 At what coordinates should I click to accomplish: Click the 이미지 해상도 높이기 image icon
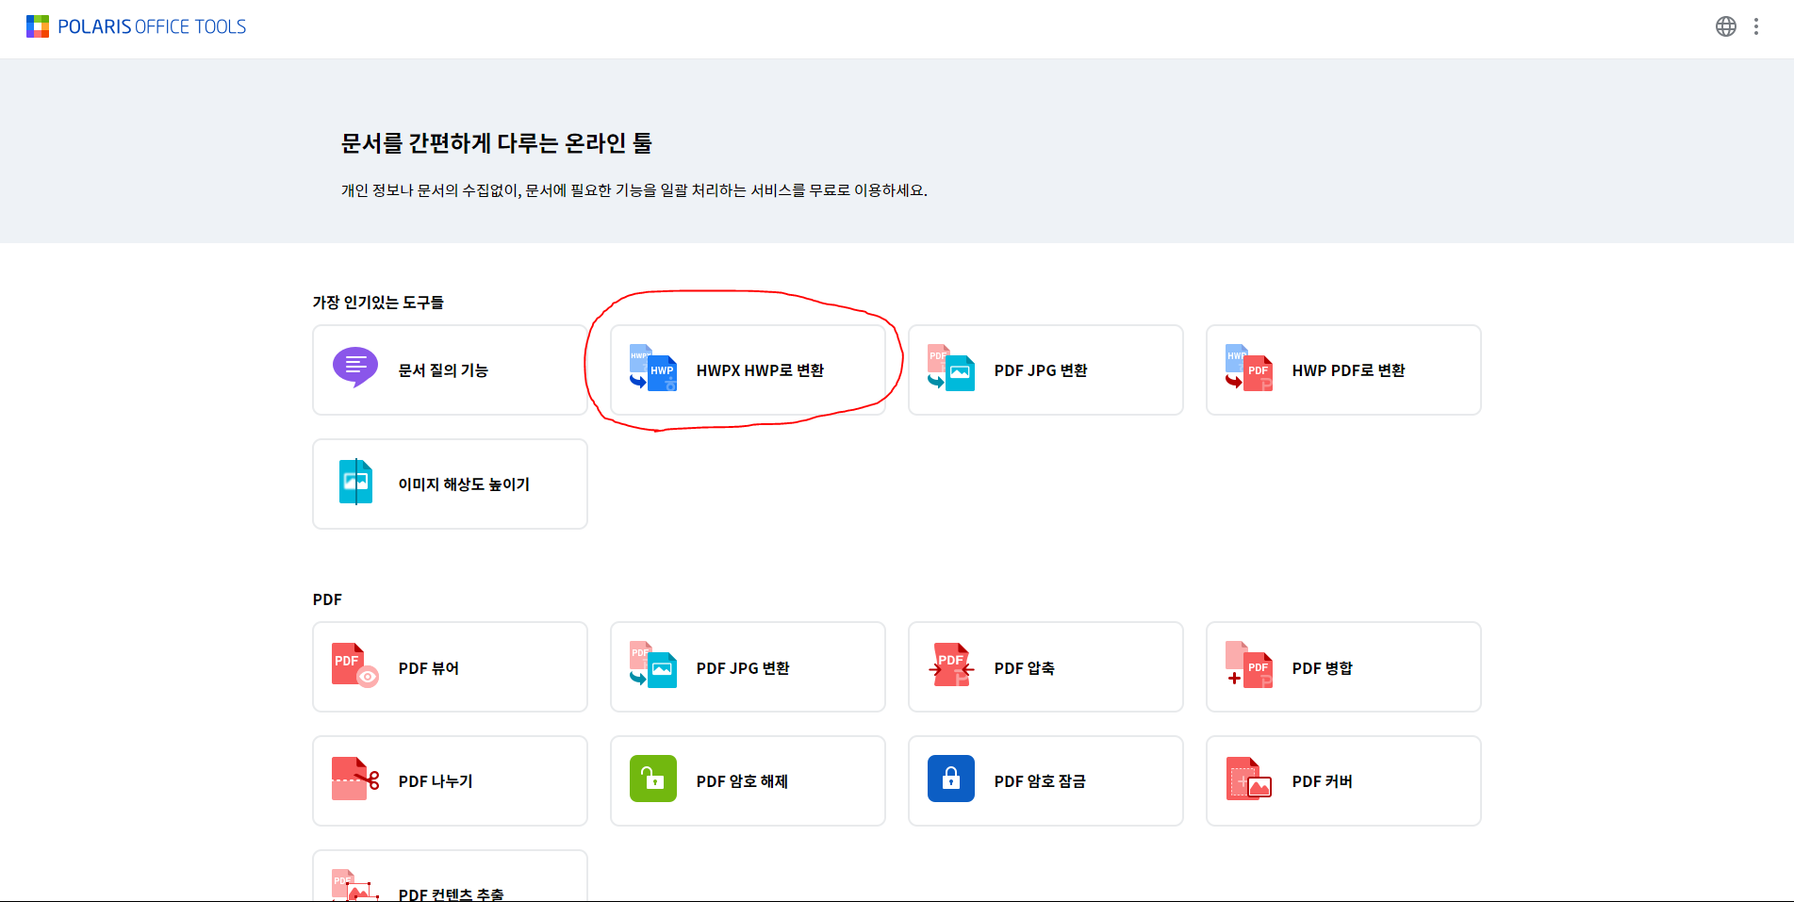pyautogui.click(x=355, y=482)
